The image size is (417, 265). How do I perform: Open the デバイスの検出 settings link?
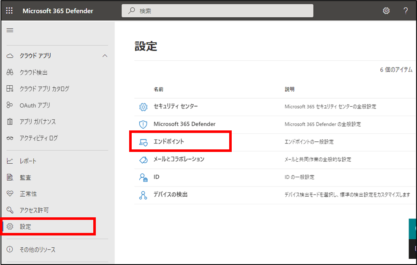(170, 194)
